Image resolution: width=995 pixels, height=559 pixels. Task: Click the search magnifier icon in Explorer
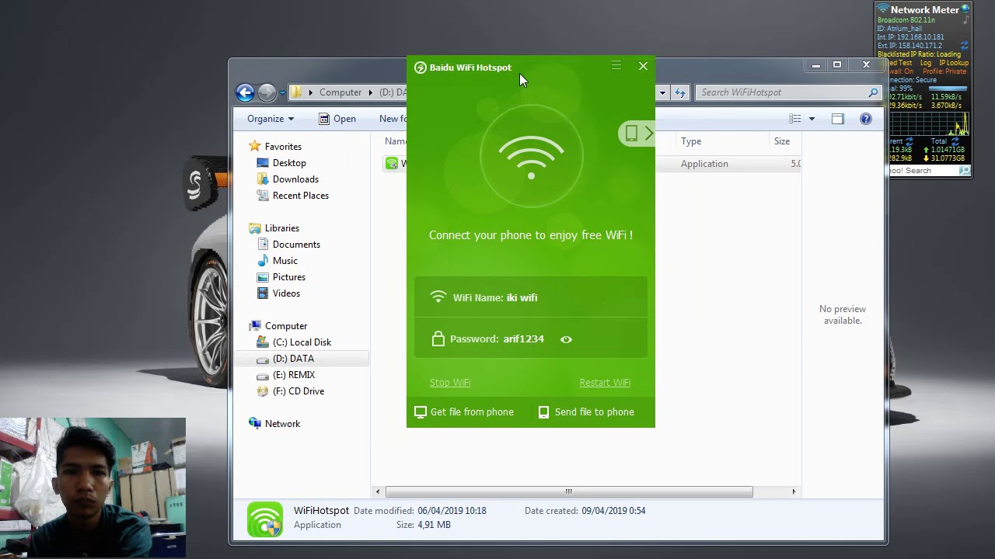coord(873,92)
